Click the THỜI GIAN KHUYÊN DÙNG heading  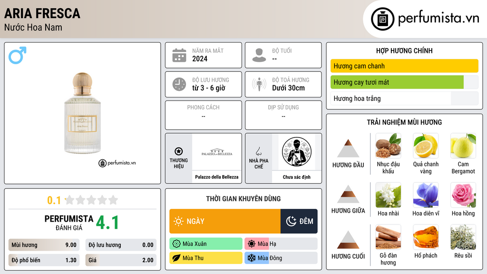pos(243,198)
